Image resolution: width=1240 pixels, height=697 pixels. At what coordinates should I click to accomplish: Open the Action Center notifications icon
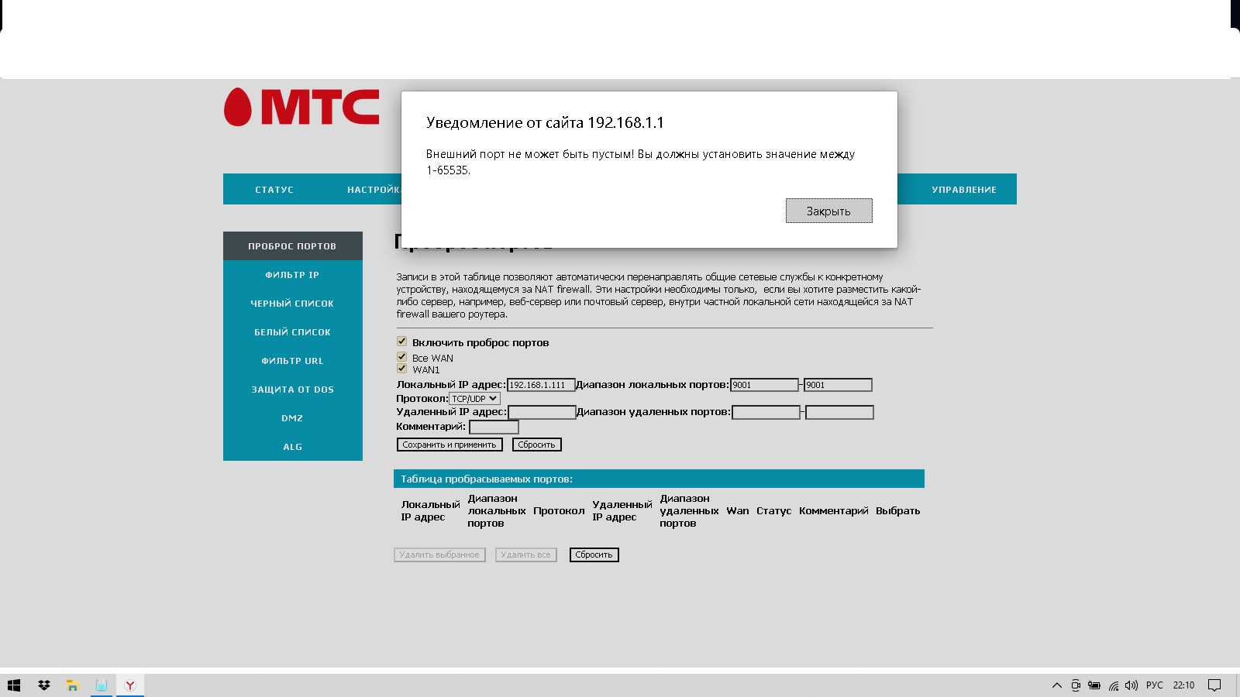(1214, 685)
